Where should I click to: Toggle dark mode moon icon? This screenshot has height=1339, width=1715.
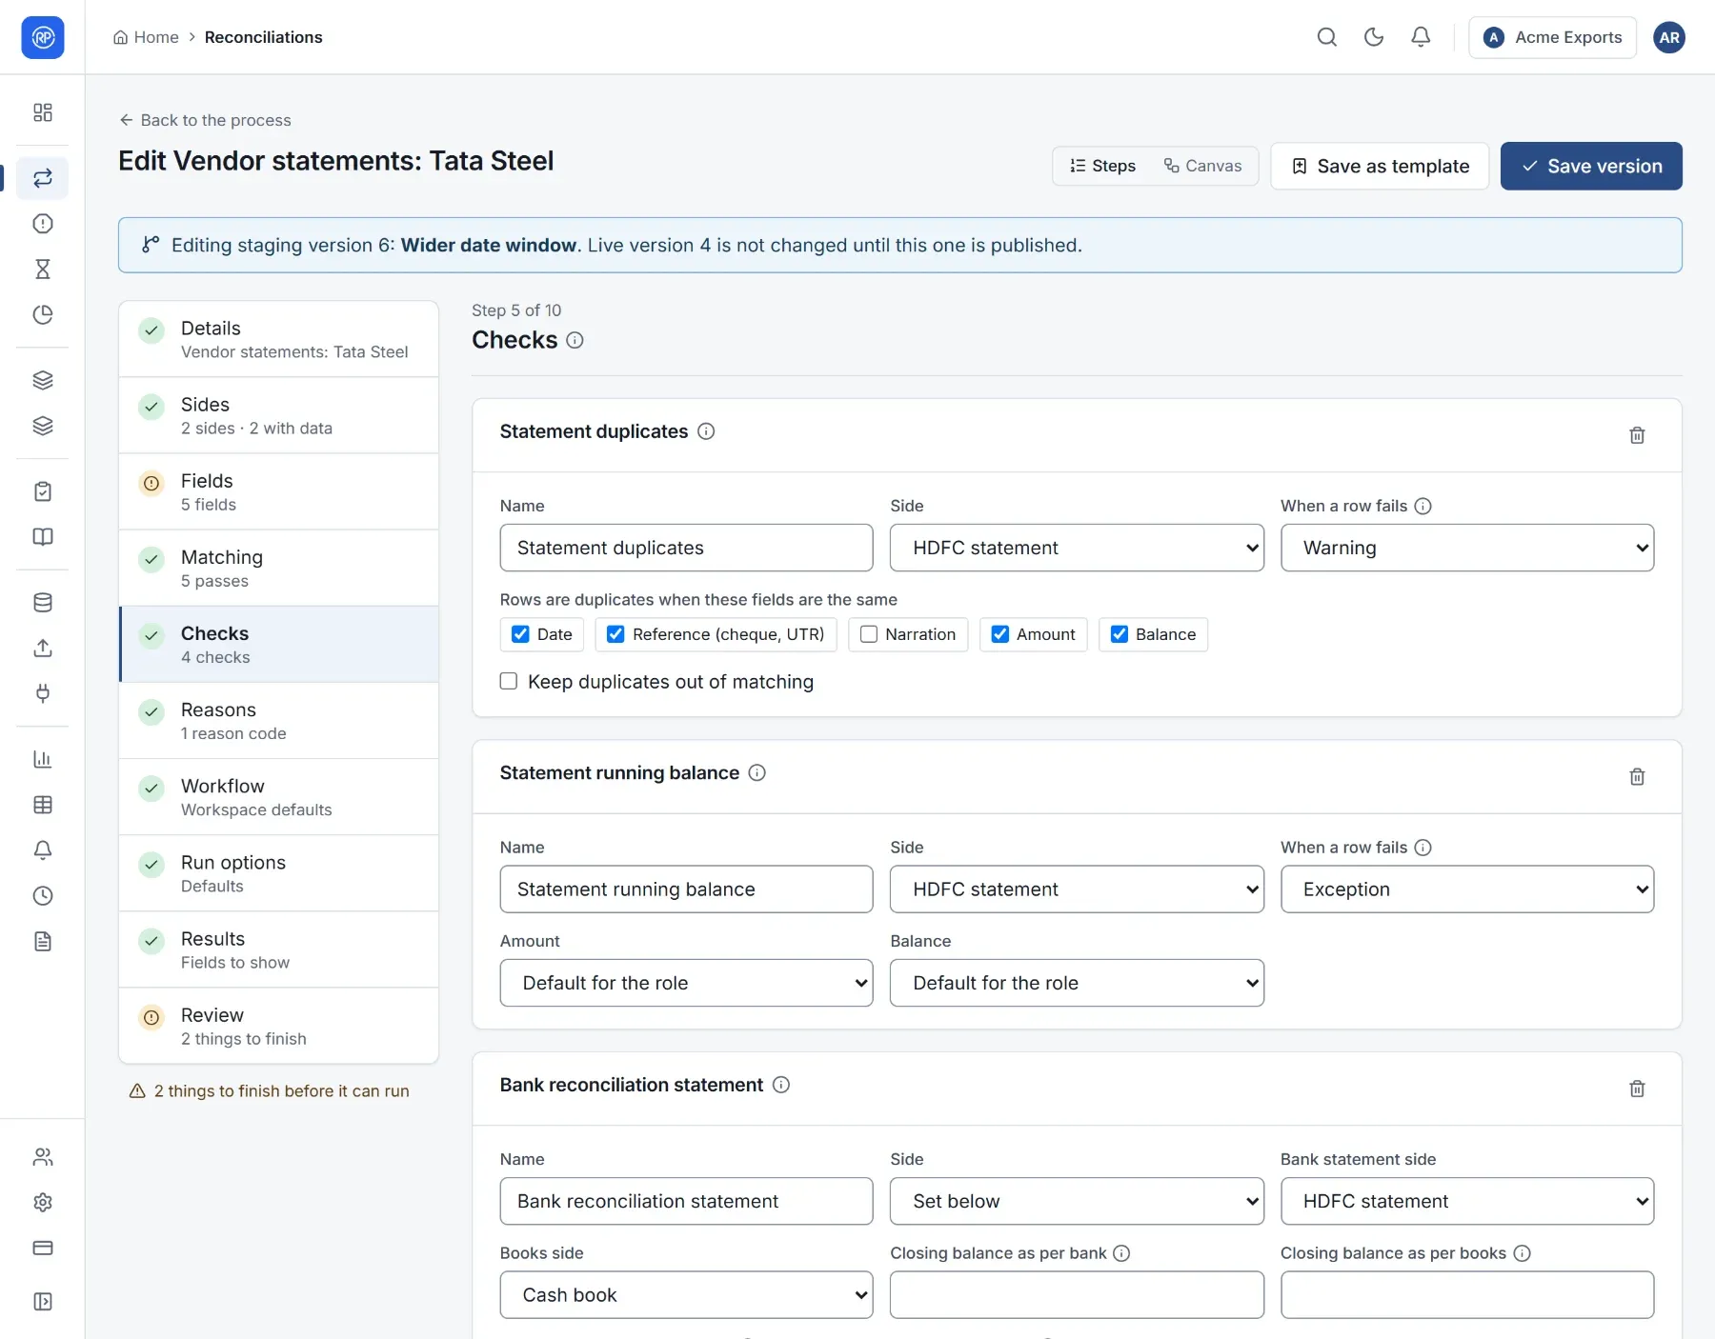click(1373, 37)
